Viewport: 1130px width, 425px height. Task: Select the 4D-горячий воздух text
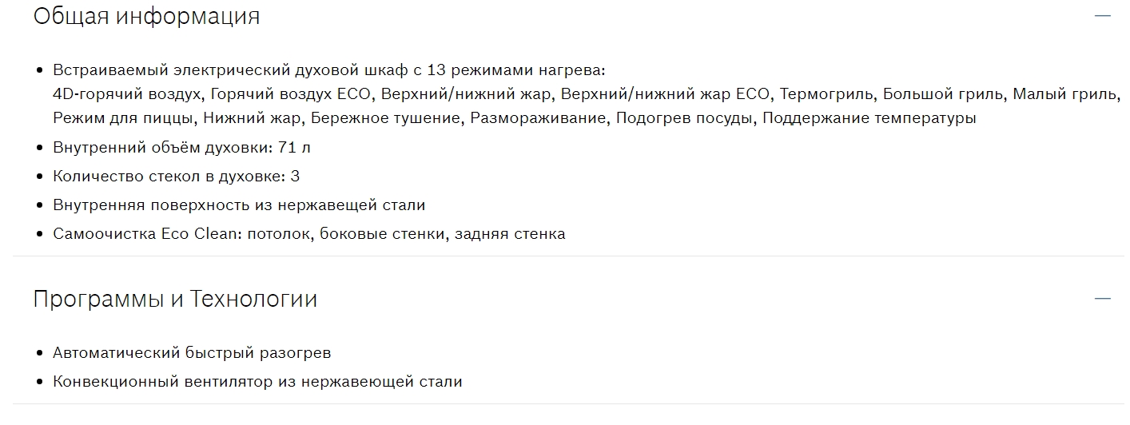point(125,93)
